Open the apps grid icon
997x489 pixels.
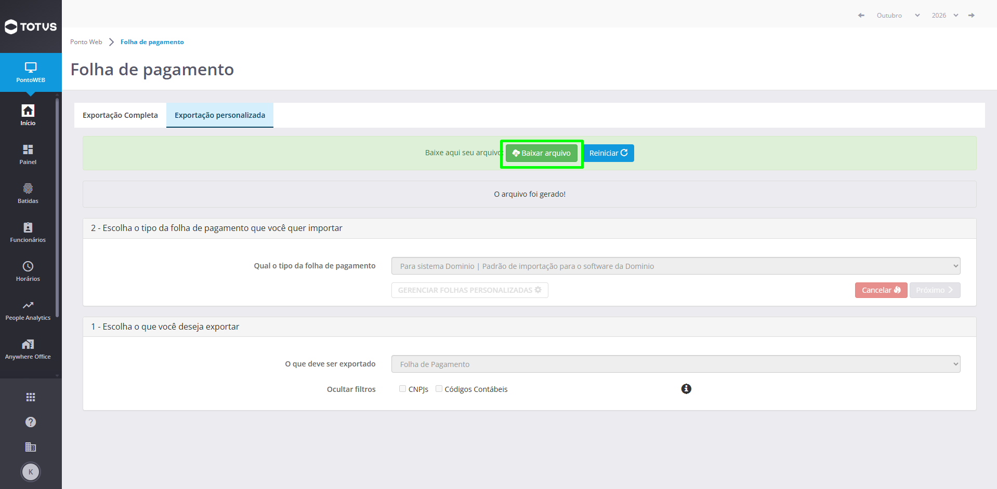click(31, 397)
